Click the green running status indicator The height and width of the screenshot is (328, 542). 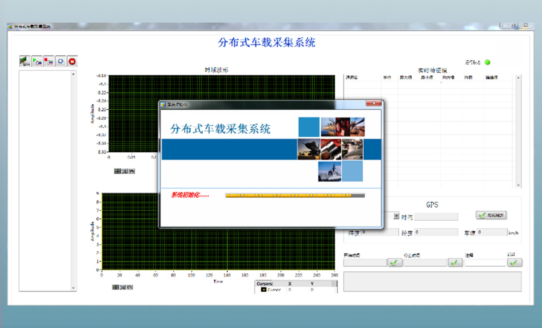(x=488, y=62)
